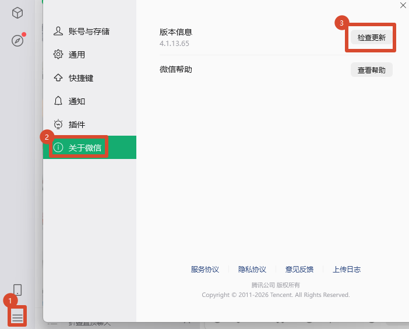
Task: Click the 版本信息 label
Action: click(x=176, y=32)
